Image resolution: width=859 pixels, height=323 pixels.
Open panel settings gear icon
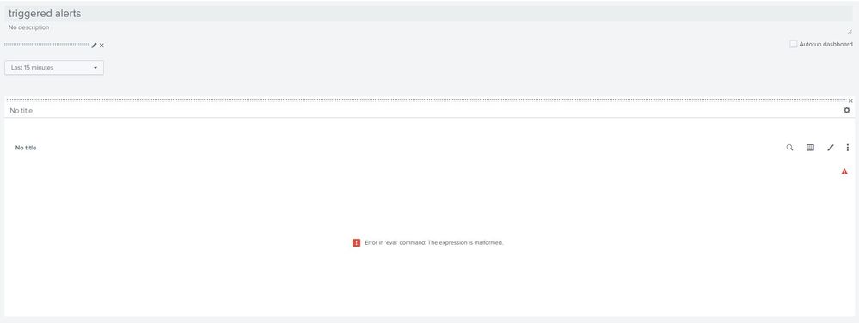[x=847, y=110]
